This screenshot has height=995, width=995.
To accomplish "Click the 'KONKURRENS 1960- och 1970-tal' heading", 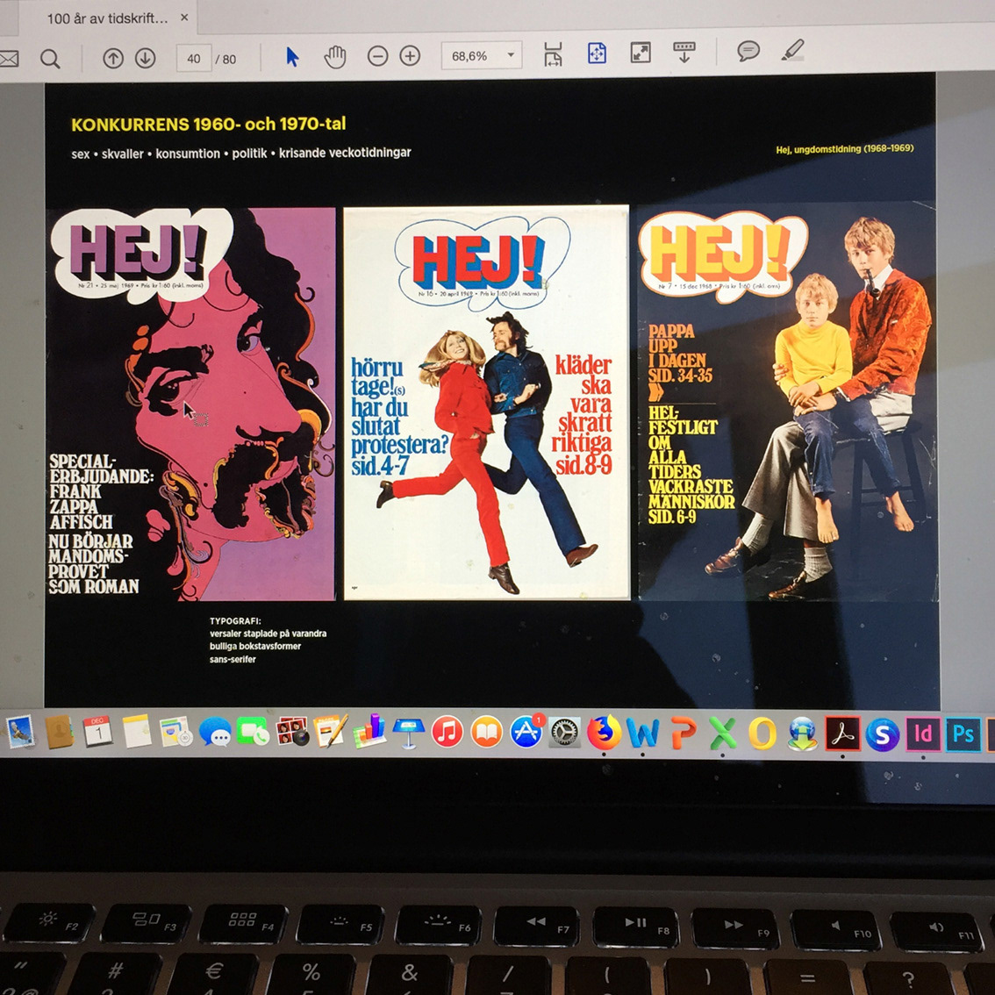I will pos(208,124).
